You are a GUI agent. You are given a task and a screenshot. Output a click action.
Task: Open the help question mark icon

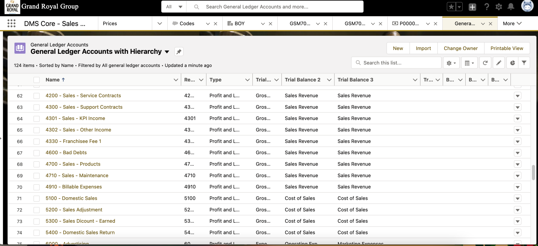coord(486,7)
